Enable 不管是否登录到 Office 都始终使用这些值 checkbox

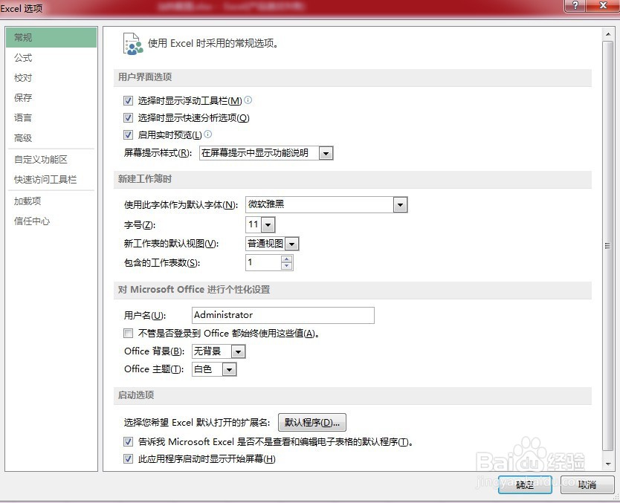coord(128,333)
